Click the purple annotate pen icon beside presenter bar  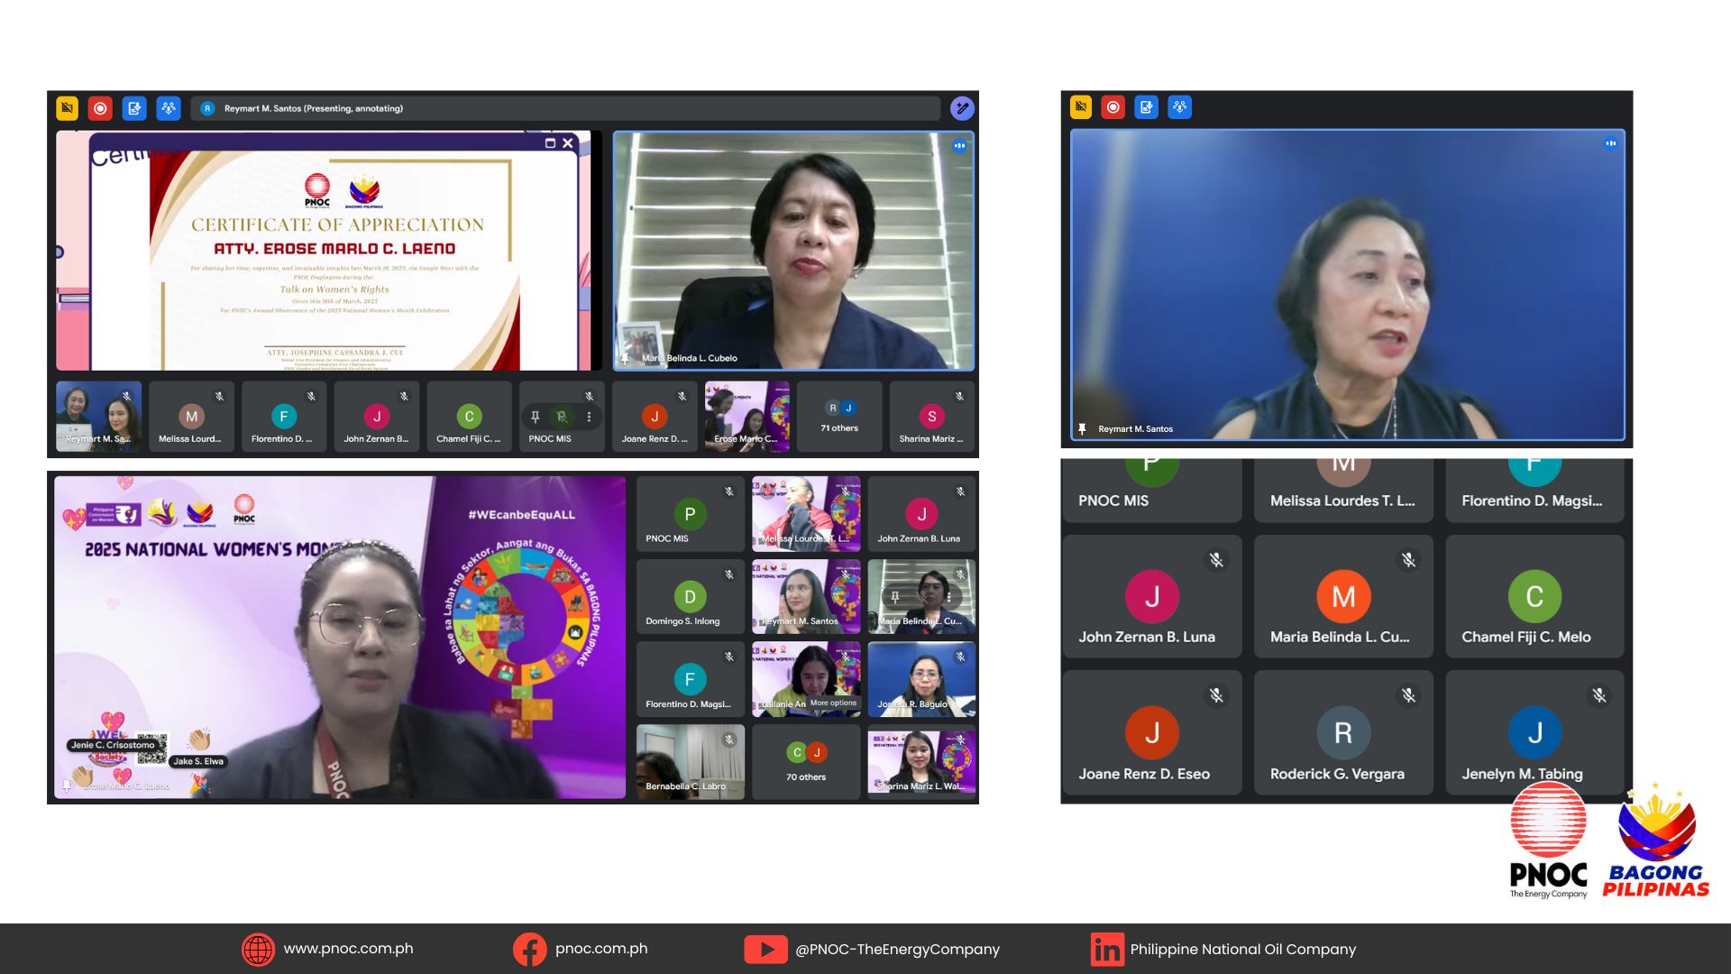[x=962, y=108]
